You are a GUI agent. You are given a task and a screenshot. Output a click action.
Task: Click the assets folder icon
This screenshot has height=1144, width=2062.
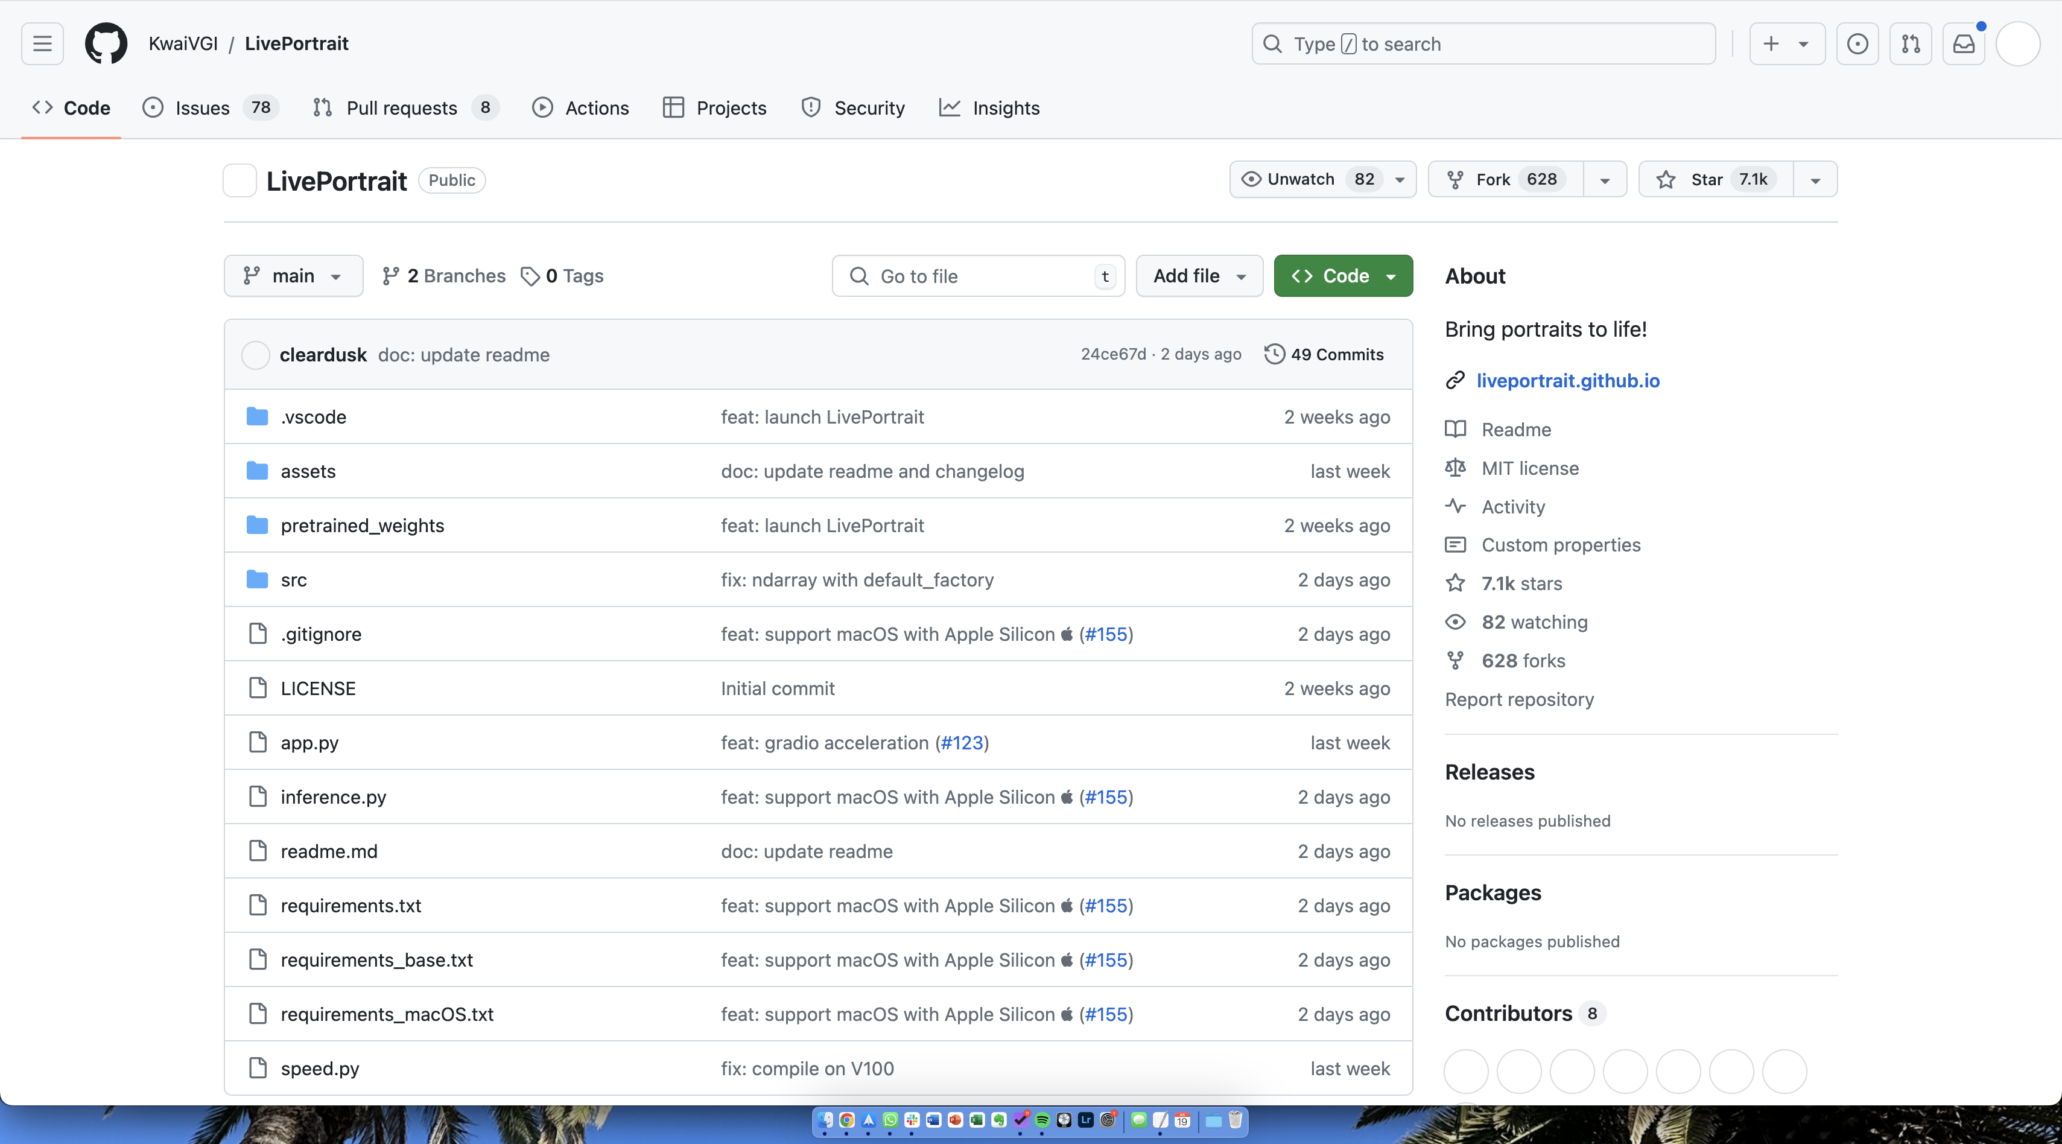pos(257,471)
